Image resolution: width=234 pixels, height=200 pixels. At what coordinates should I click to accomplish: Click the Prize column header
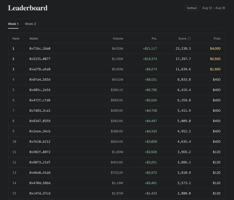217,39
